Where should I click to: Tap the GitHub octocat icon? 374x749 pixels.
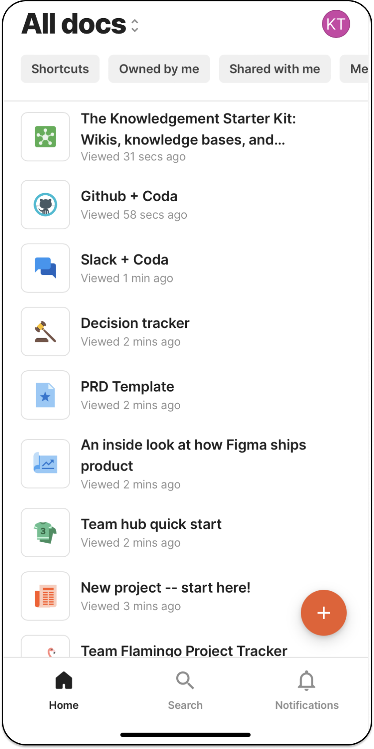(x=45, y=204)
